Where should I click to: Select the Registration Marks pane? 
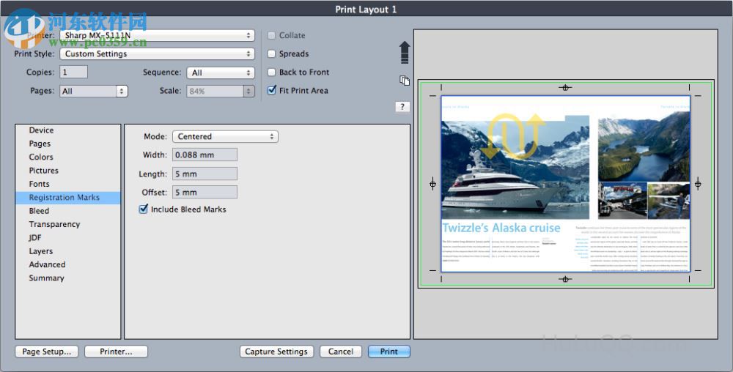(x=68, y=198)
